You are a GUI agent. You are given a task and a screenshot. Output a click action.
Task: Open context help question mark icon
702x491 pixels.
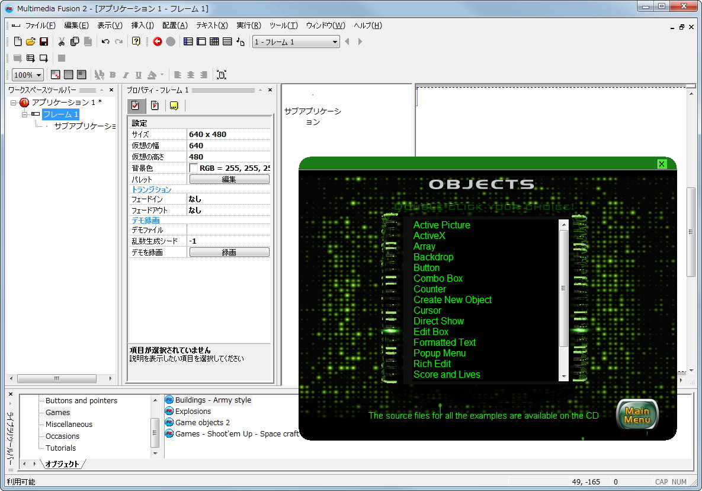(136, 42)
